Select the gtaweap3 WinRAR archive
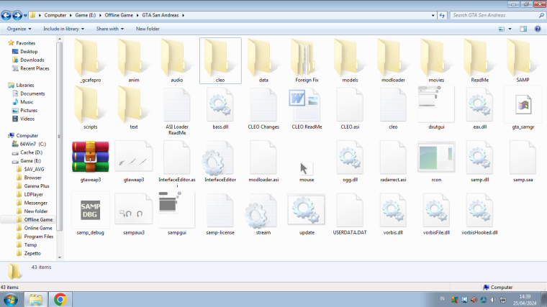The width and height of the screenshot is (547, 307). 91,157
